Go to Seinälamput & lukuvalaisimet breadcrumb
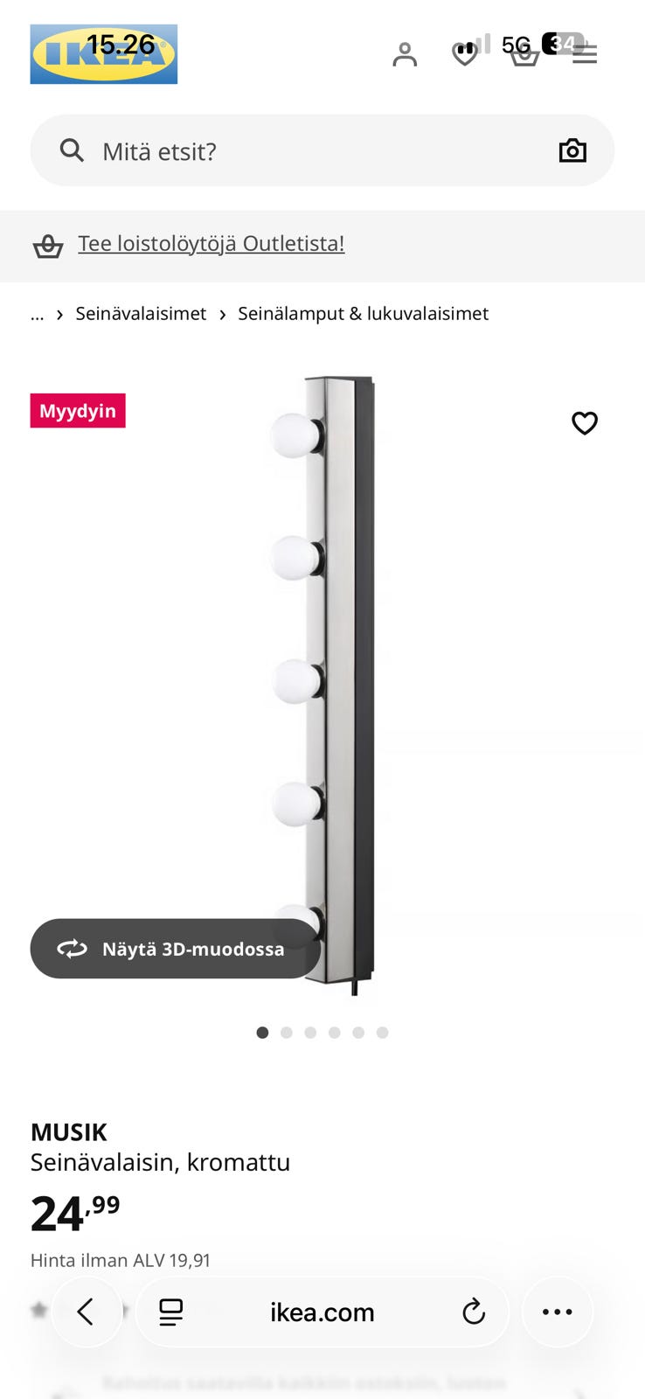This screenshot has height=1399, width=645. click(363, 314)
